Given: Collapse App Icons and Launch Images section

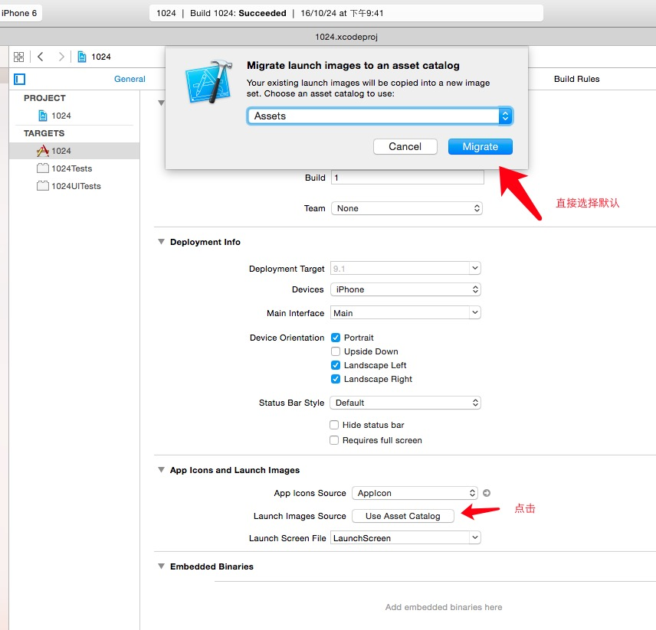Looking at the screenshot, I should tap(161, 469).
